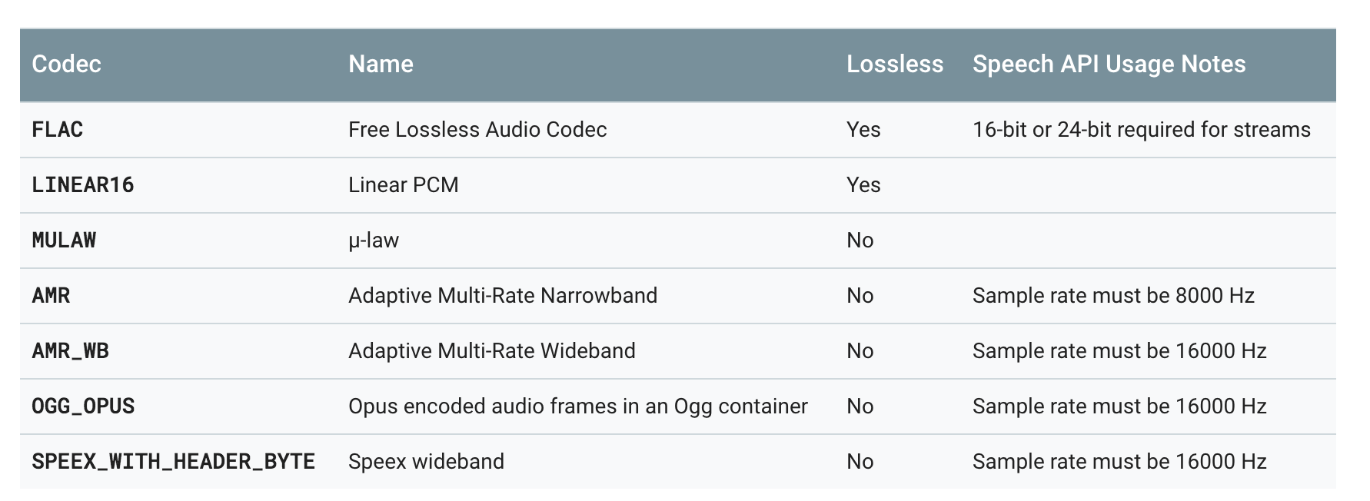This screenshot has width=1370, height=501.
Task: Click the Linear PCM name cell
Action: (403, 184)
